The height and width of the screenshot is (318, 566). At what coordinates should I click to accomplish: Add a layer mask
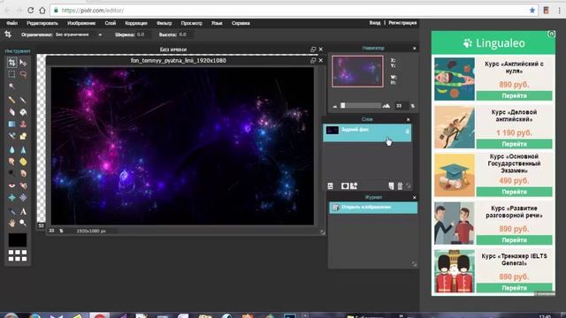click(x=345, y=186)
